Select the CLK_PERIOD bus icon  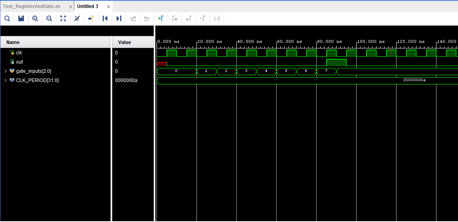click(x=12, y=80)
